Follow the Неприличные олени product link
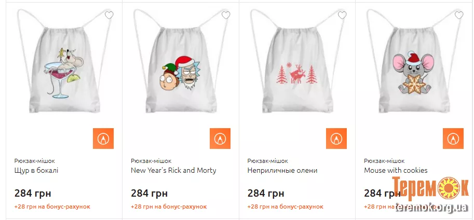This screenshot has height=220, width=474. point(282,170)
